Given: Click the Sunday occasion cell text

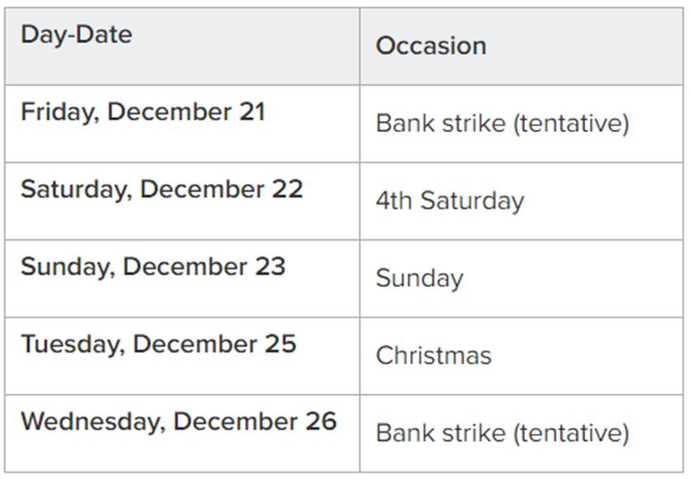Looking at the screenshot, I should coord(419,279).
